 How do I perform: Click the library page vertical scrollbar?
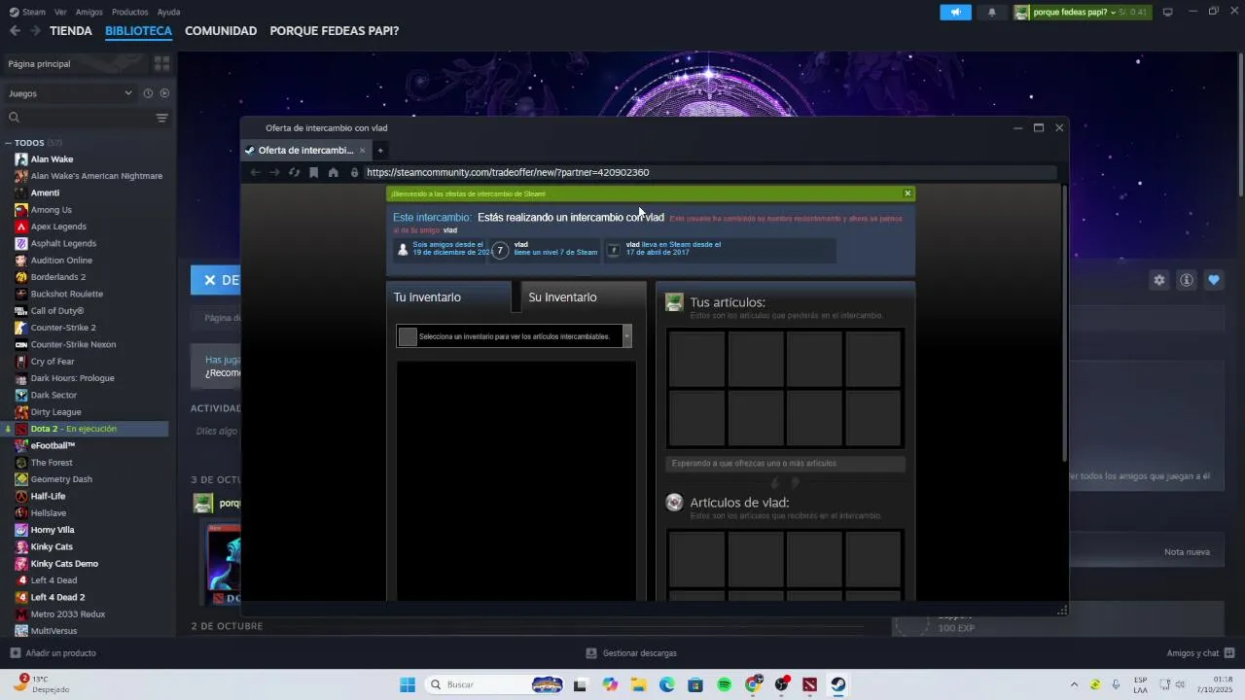tap(1240, 123)
